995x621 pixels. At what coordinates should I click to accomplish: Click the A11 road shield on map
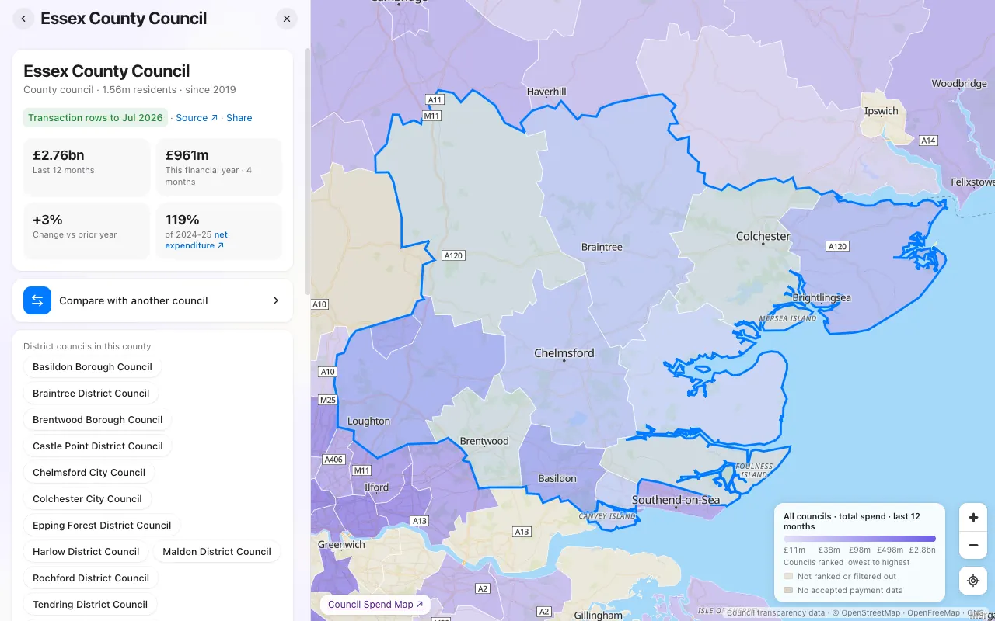(435, 100)
